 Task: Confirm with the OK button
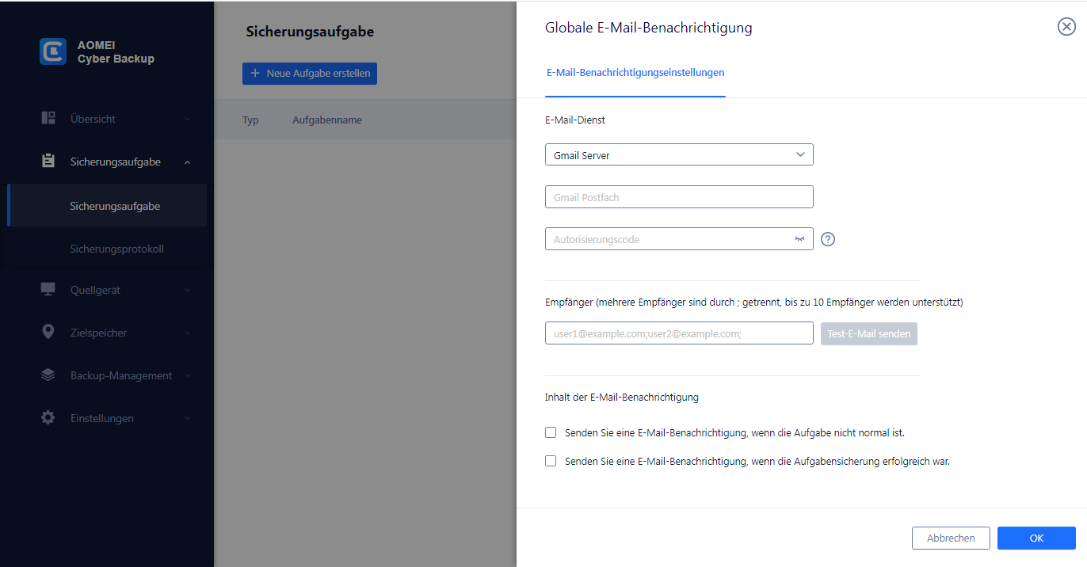[1036, 538]
